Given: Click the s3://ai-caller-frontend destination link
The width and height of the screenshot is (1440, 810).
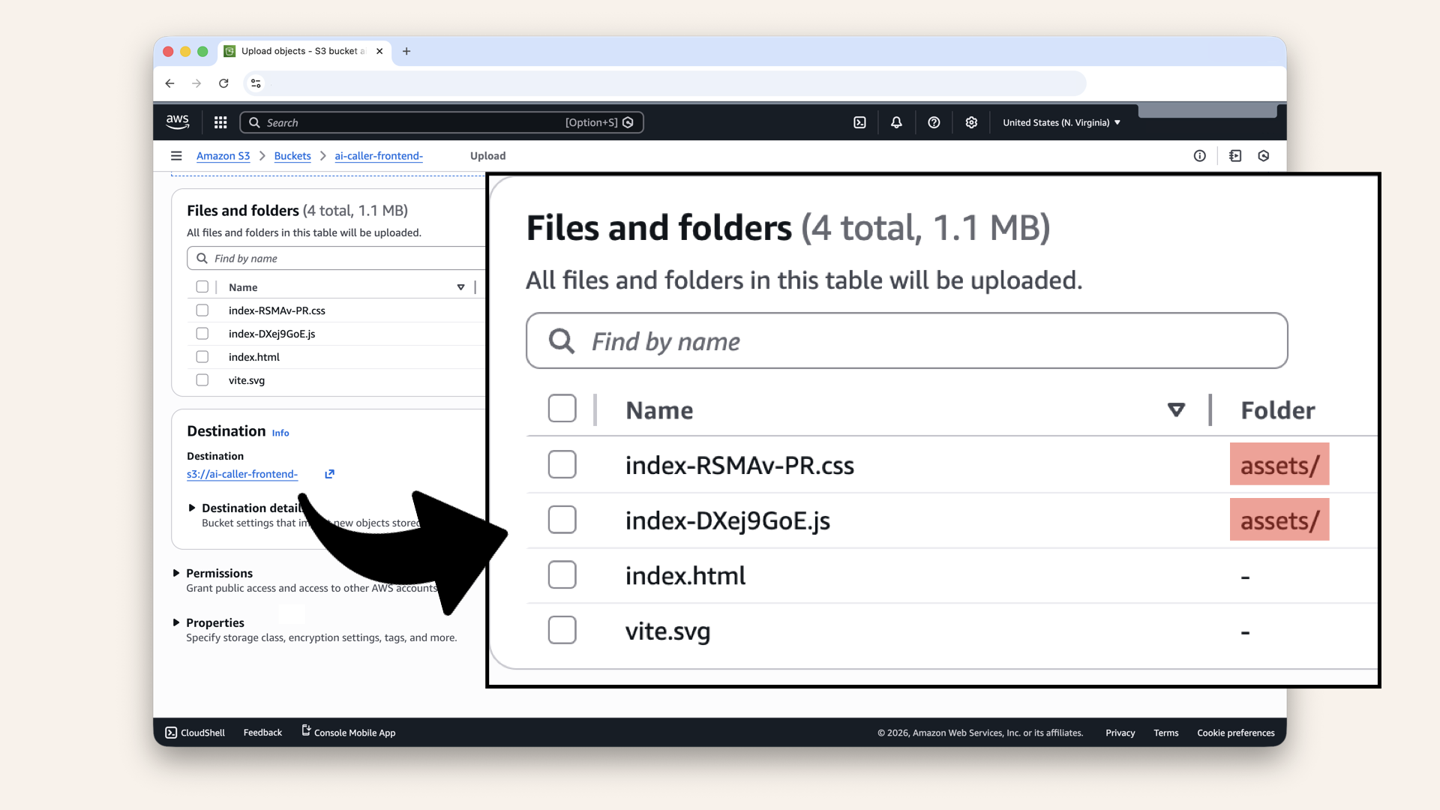Looking at the screenshot, I should pos(241,474).
